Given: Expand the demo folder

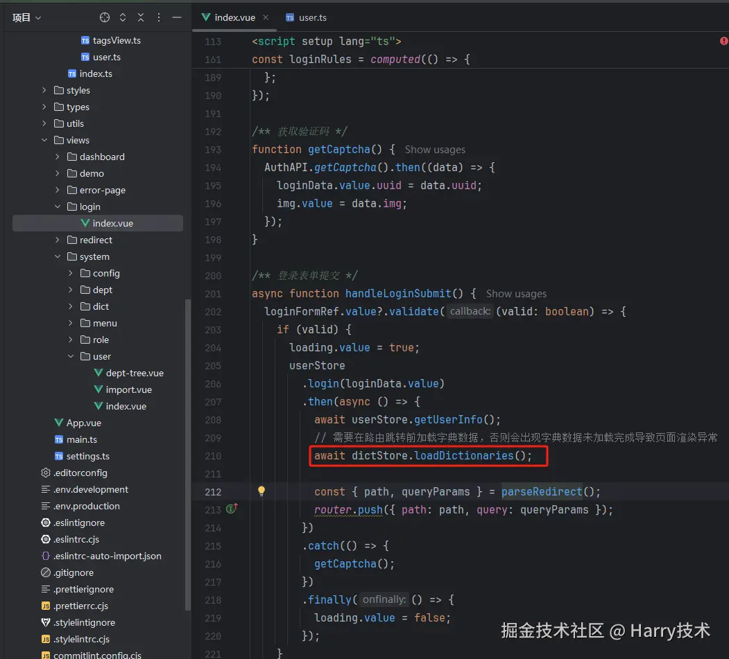Looking at the screenshot, I should (57, 173).
